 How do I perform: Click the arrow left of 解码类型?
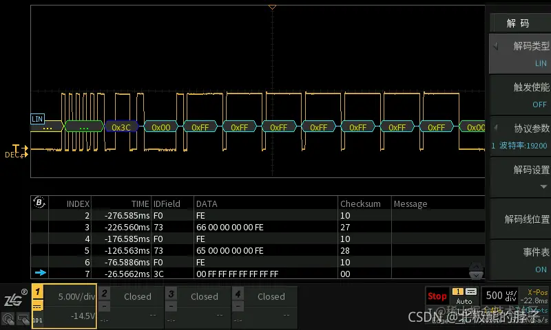point(495,46)
